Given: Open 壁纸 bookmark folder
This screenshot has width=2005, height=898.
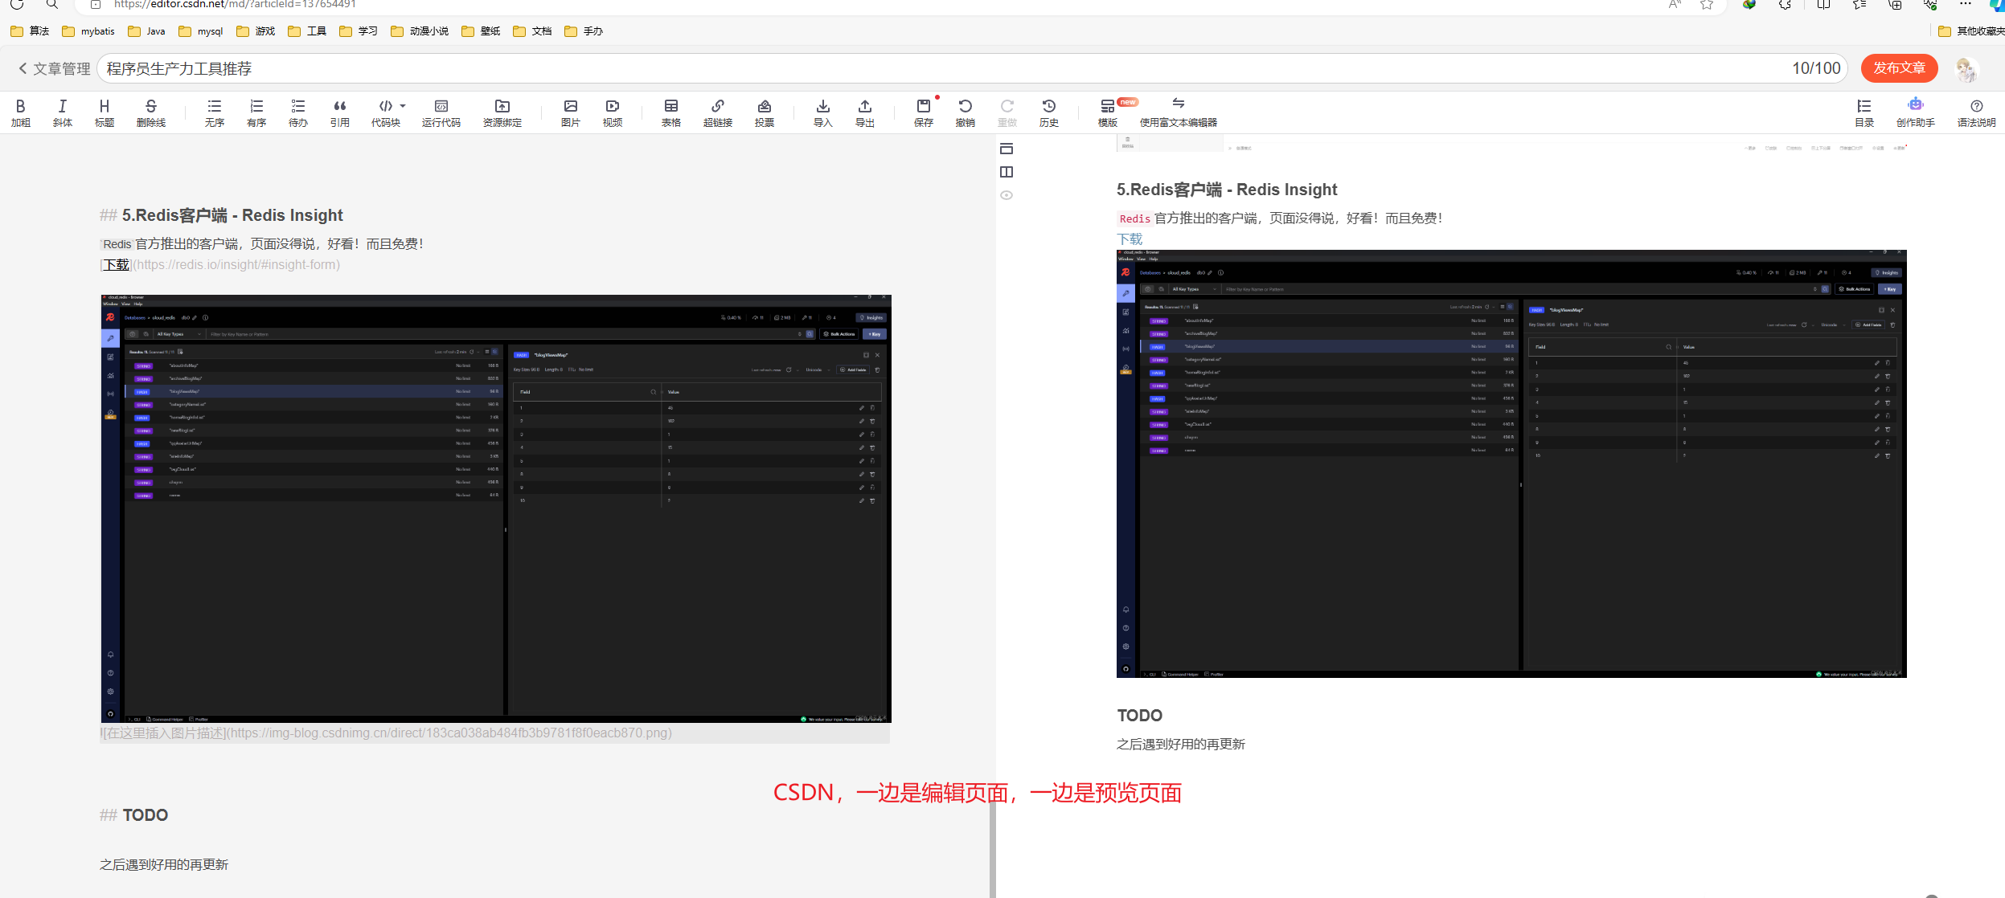Looking at the screenshot, I should tap(481, 31).
